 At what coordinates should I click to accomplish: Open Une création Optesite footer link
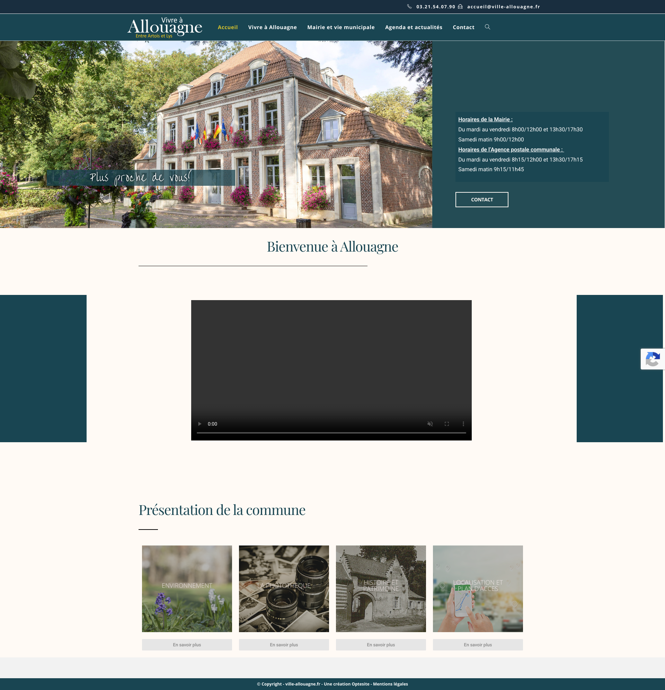click(347, 684)
